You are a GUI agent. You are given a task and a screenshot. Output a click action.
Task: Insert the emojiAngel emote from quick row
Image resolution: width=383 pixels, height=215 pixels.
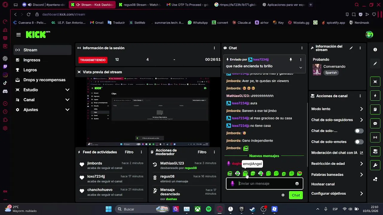[x=245, y=173]
